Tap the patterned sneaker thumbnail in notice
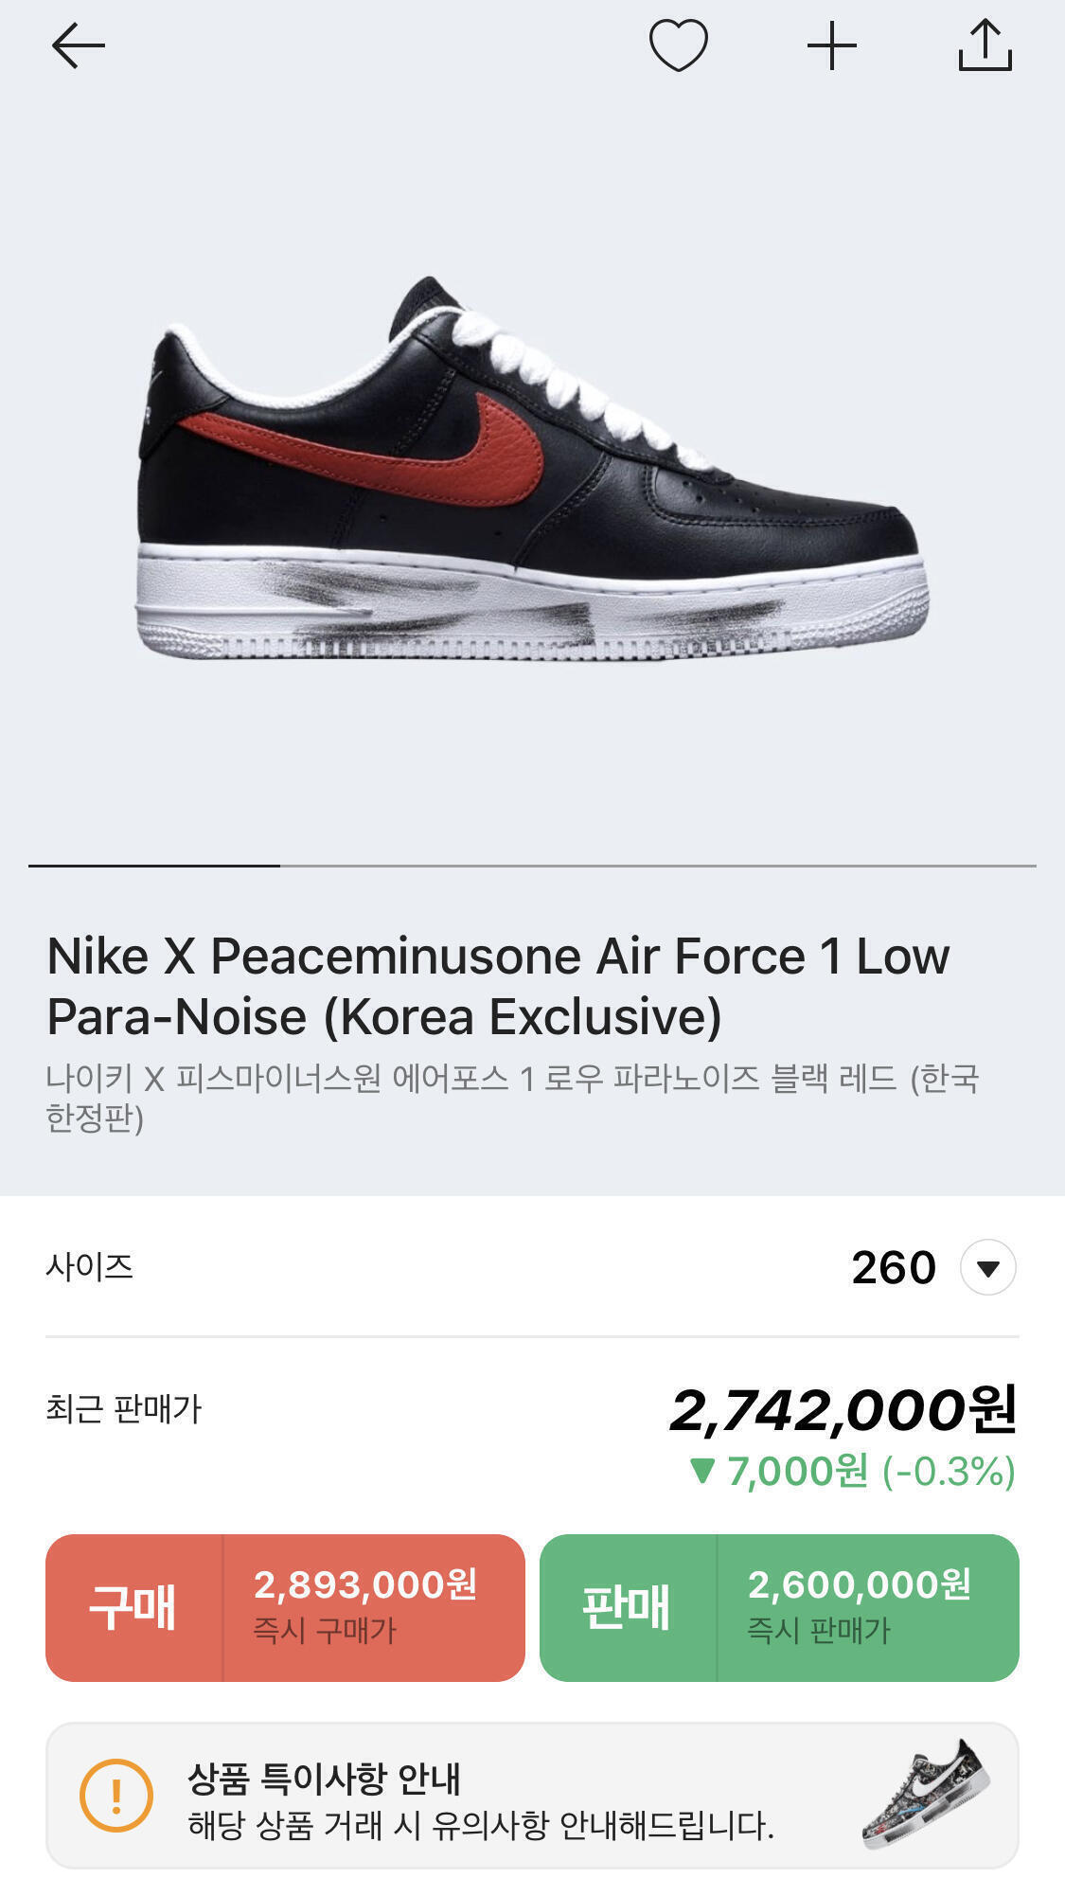 (x=925, y=1794)
